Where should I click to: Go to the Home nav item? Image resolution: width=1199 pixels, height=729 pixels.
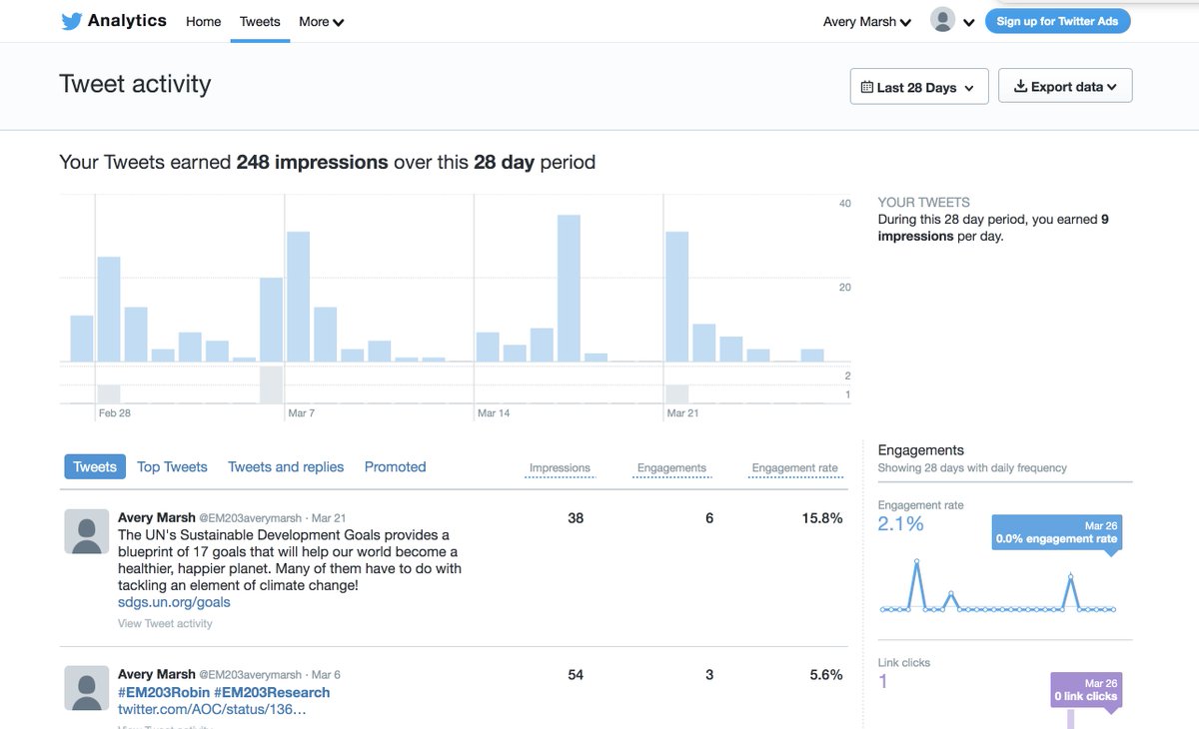click(x=204, y=21)
